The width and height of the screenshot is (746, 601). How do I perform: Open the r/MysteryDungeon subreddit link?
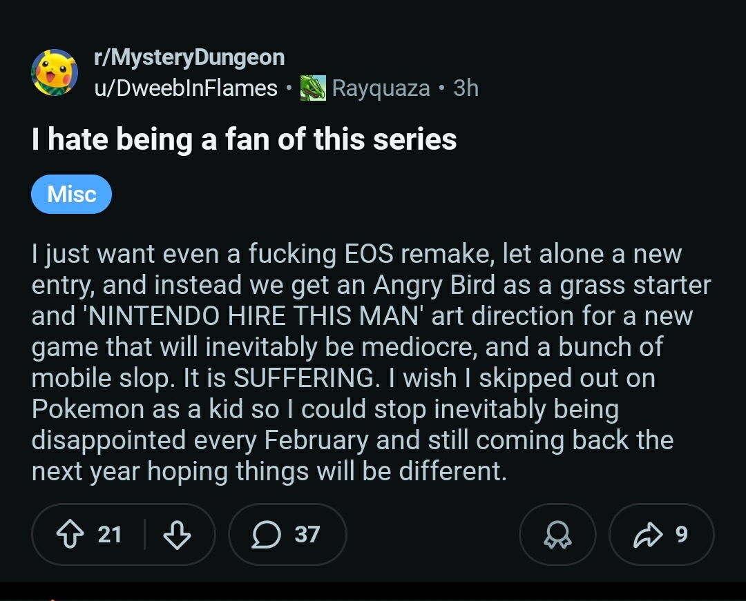tap(189, 57)
